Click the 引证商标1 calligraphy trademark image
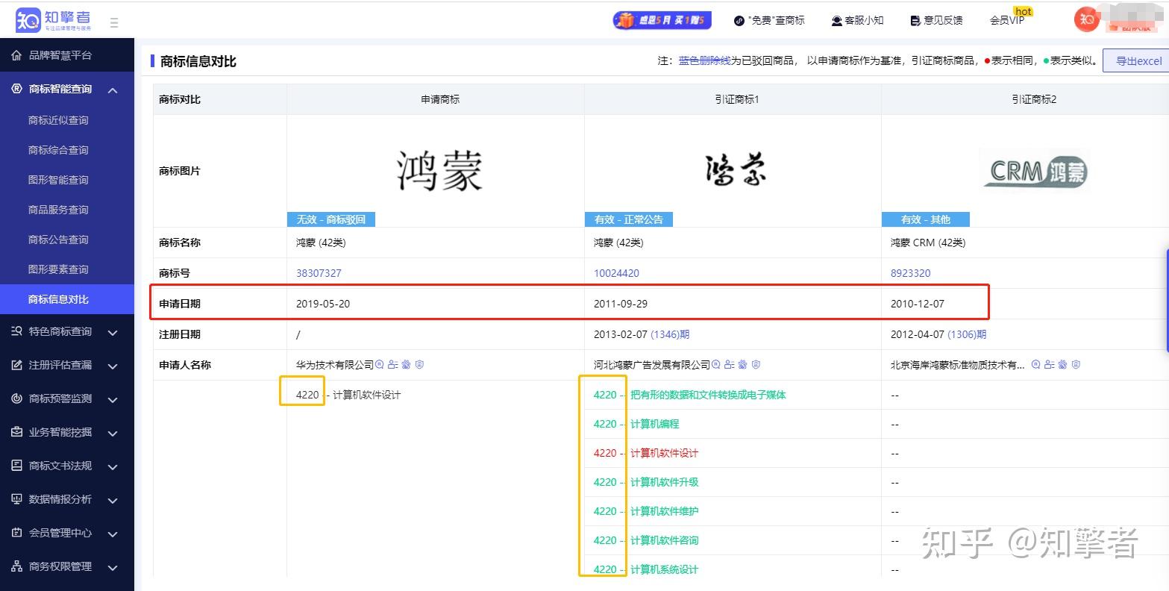The height and width of the screenshot is (591, 1169). click(x=736, y=169)
